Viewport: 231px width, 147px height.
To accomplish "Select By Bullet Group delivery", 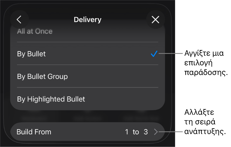I will coord(87,76).
